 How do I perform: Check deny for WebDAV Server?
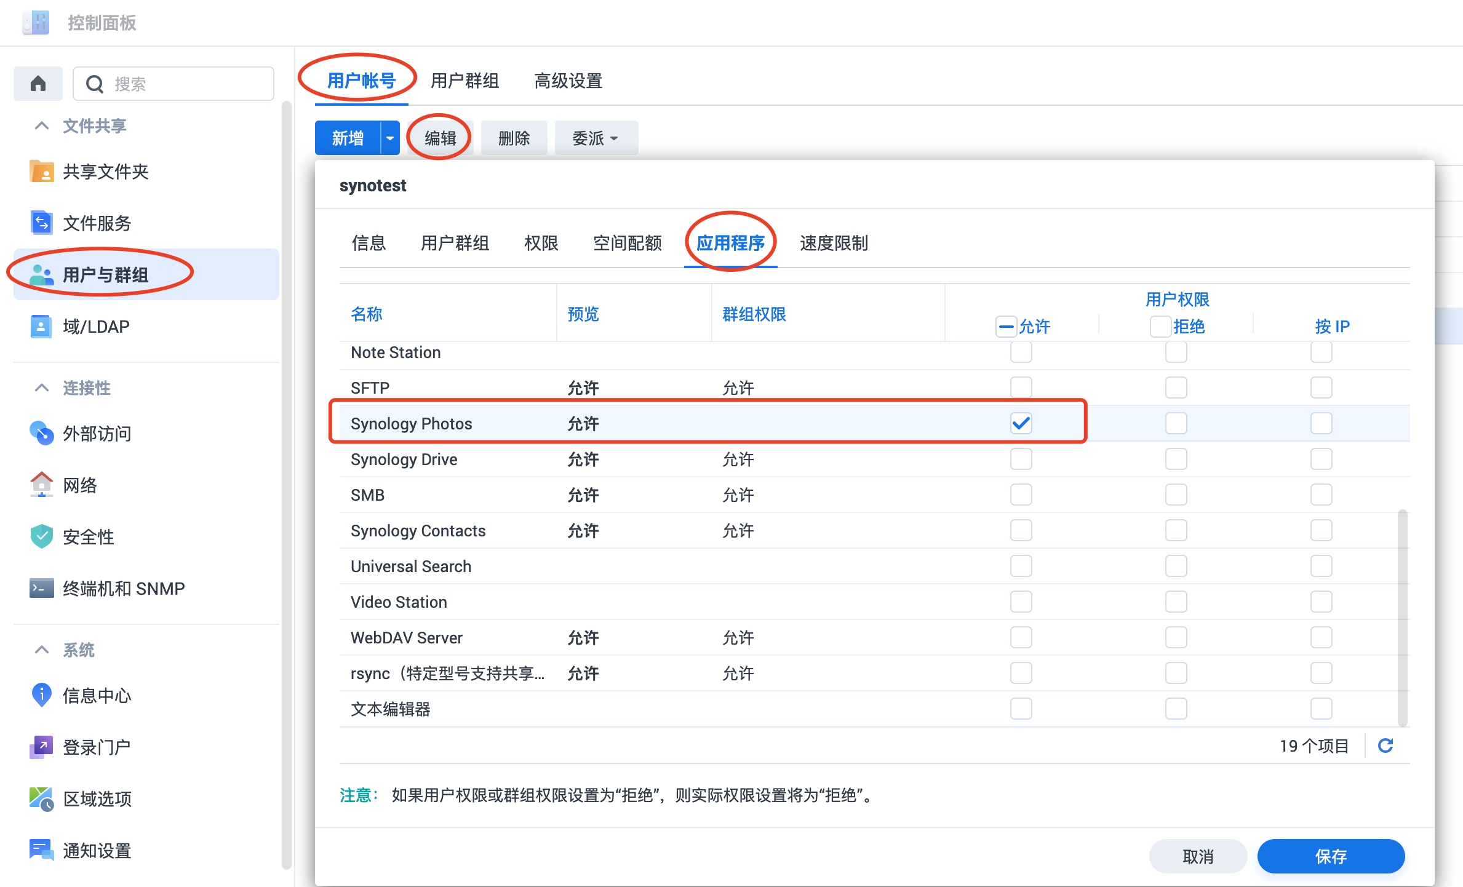click(1176, 637)
